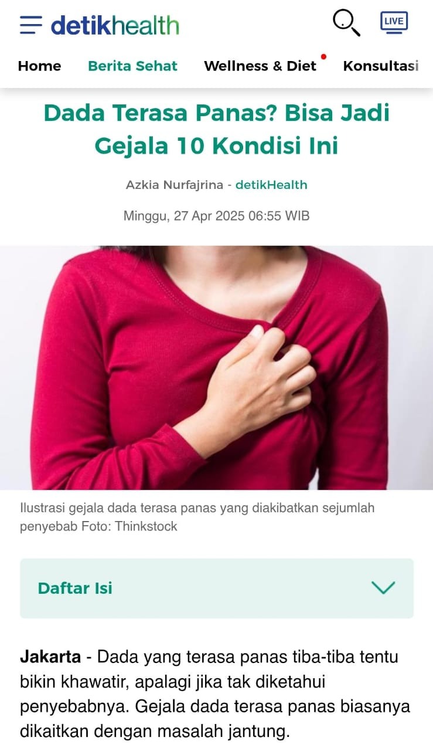Tap the red notification dot on Wellness & Diet
Image resolution: width=433 pixels, height=751 pixels.
coord(323,57)
